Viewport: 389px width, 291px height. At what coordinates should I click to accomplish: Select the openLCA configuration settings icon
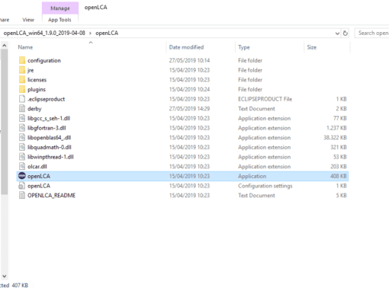pyautogui.click(x=22, y=186)
